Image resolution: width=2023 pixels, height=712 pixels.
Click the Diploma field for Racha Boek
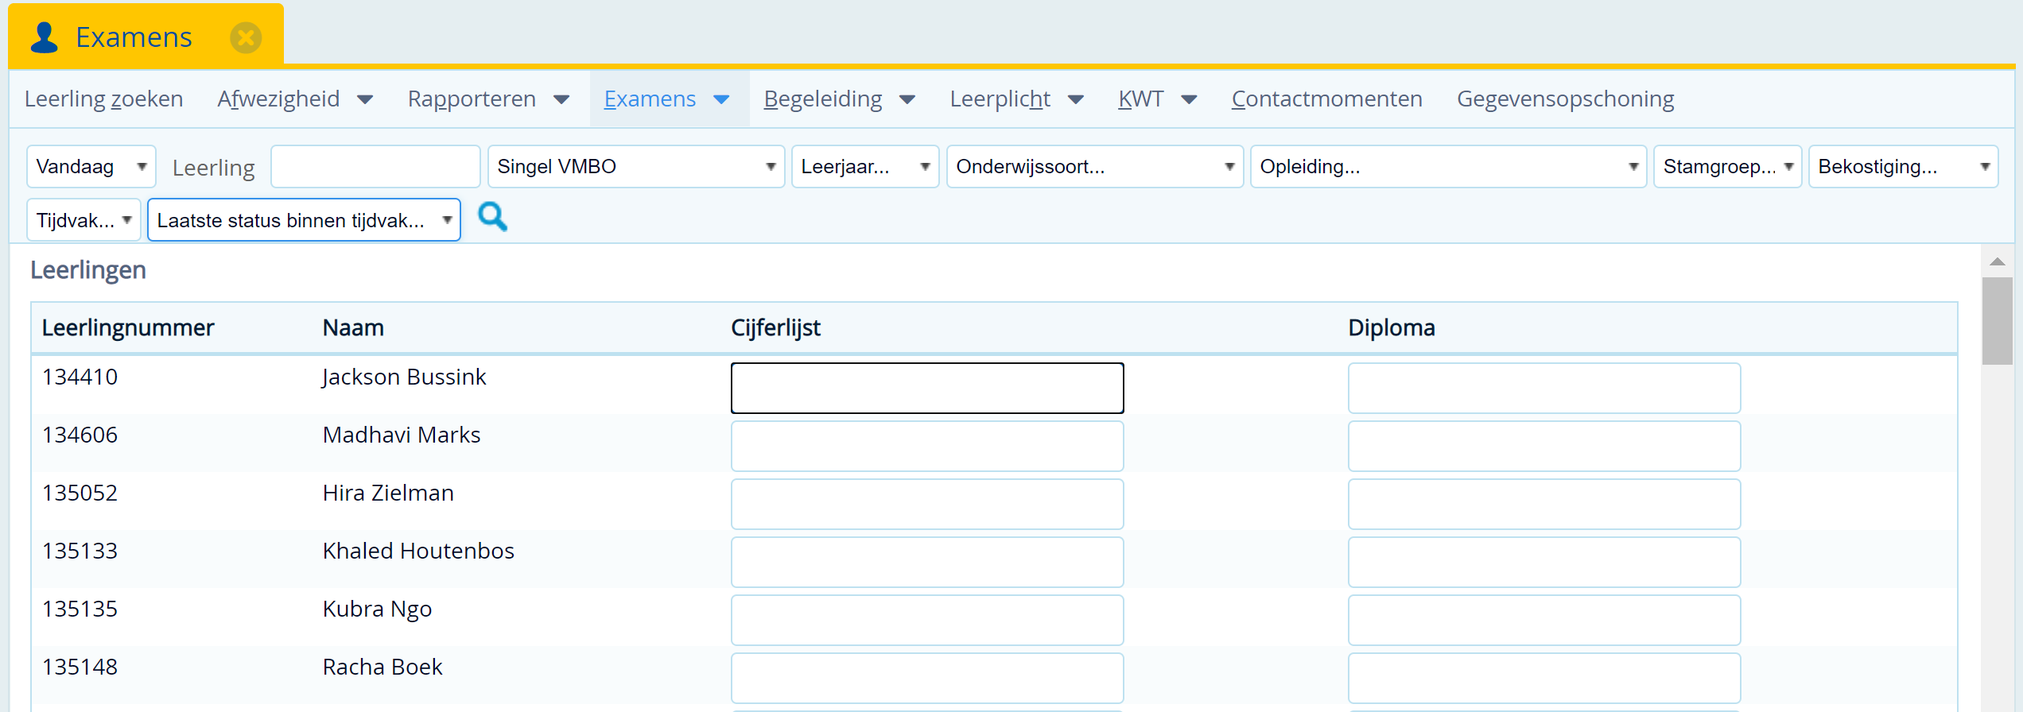pos(1544,678)
